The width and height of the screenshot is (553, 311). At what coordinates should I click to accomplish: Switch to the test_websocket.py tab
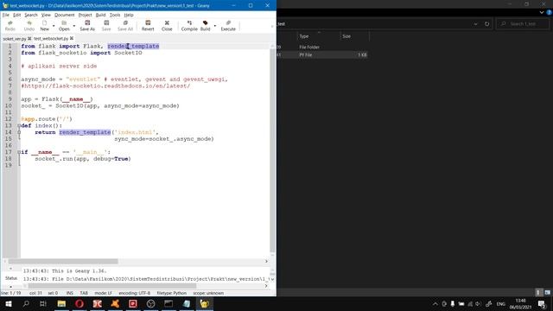point(51,38)
